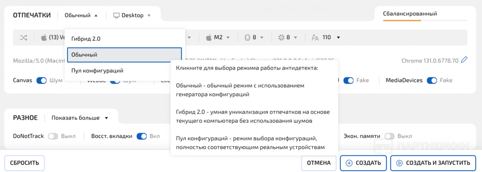Click the Desktop monitor icon
Screen dimensions: 482x172
pos(116,16)
